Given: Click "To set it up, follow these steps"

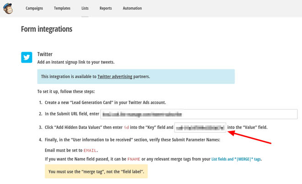Looking at the screenshot, I should [66, 91].
